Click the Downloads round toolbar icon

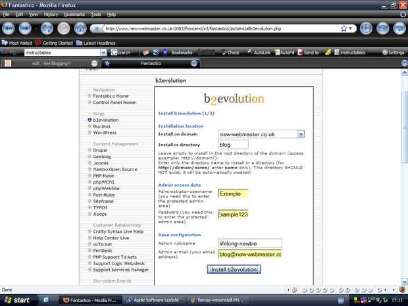(366, 28)
